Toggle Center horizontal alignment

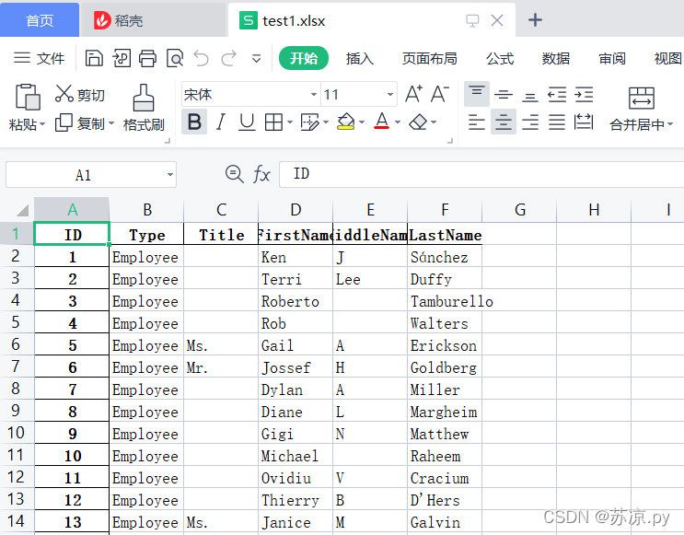504,122
